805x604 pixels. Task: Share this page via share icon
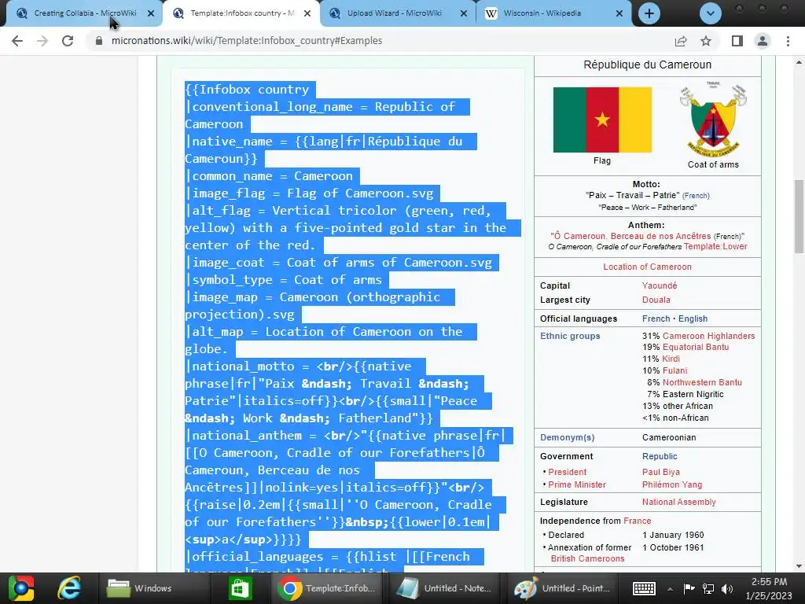pos(681,41)
